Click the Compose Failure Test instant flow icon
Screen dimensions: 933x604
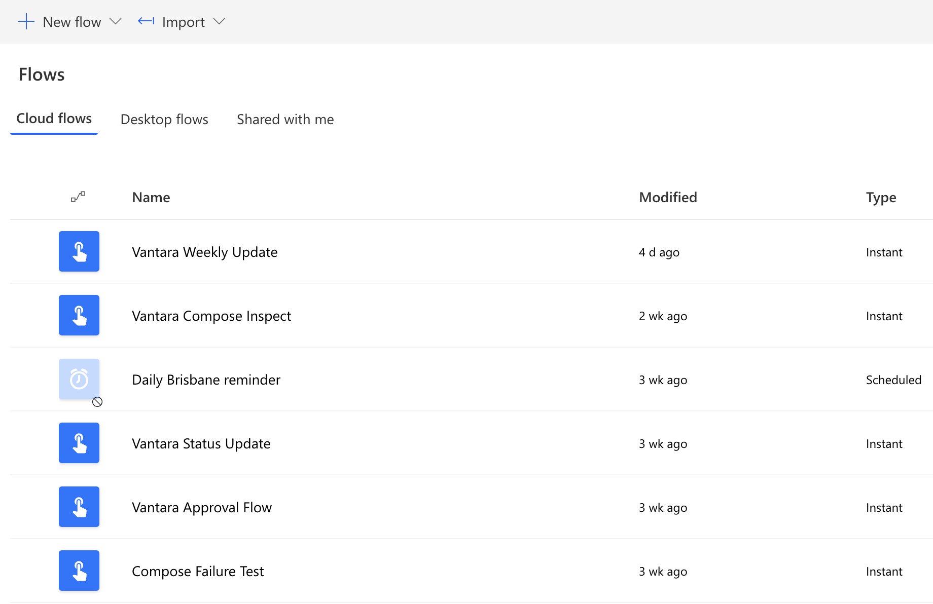tap(79, 571)
